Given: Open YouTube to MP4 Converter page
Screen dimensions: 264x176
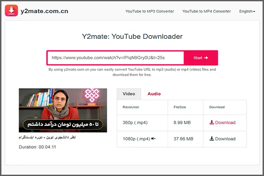Looking at the screenshot, I should (206, 11).
